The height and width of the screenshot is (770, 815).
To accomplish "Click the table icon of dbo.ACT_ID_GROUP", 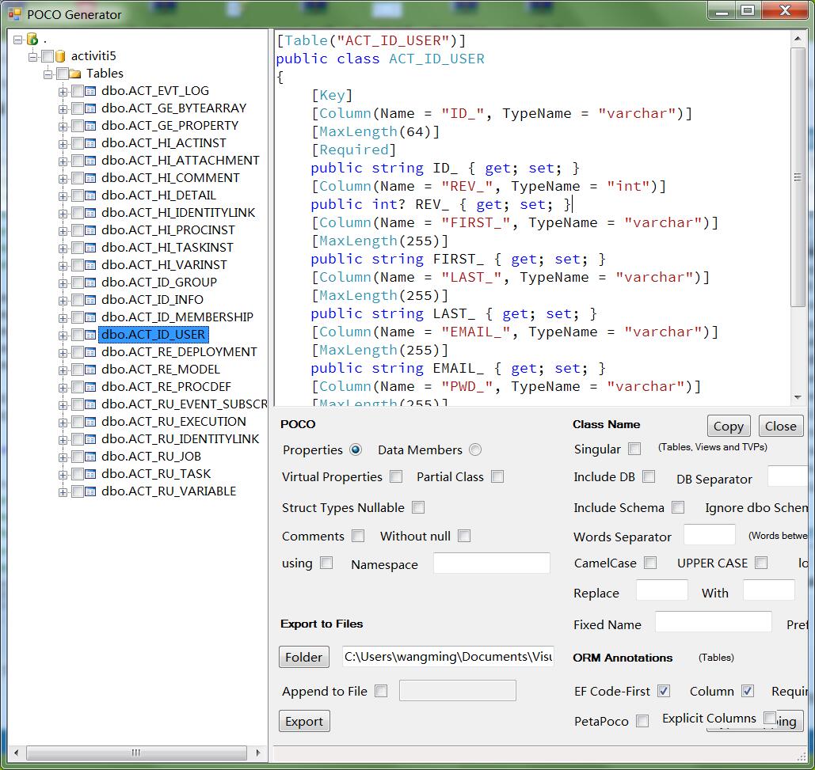I will (90, 283).
